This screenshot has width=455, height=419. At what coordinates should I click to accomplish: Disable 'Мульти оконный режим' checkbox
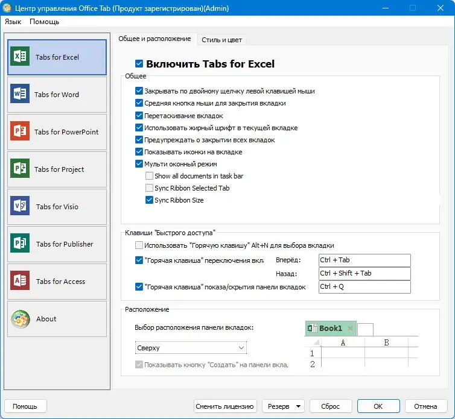tap(139, 164)
